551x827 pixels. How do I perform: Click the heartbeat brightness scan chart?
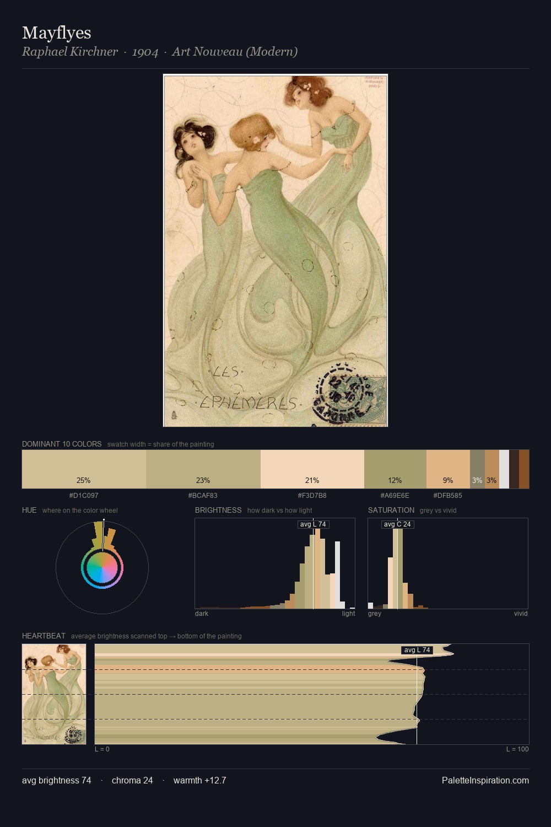(312, 694)
